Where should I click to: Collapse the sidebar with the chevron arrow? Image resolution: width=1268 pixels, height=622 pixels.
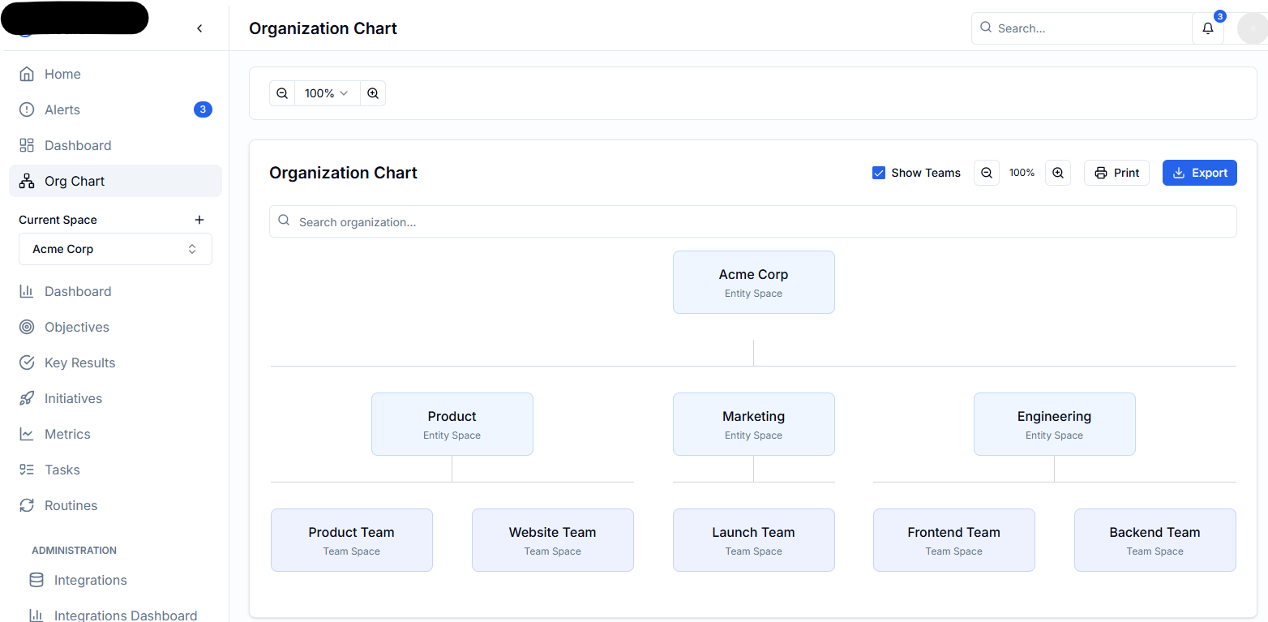[x=199, y=28]
